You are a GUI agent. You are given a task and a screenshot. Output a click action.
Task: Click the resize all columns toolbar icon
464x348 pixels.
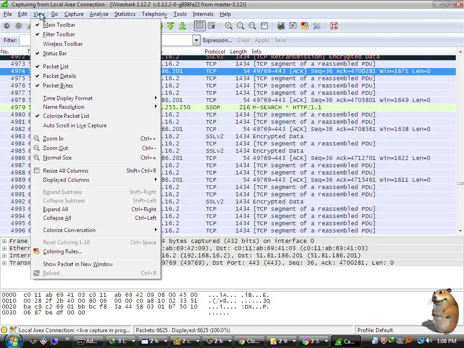tap(264, 26)
